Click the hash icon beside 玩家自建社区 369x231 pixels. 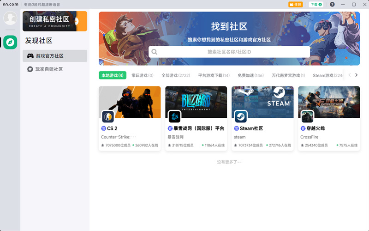tap(30, 69)
